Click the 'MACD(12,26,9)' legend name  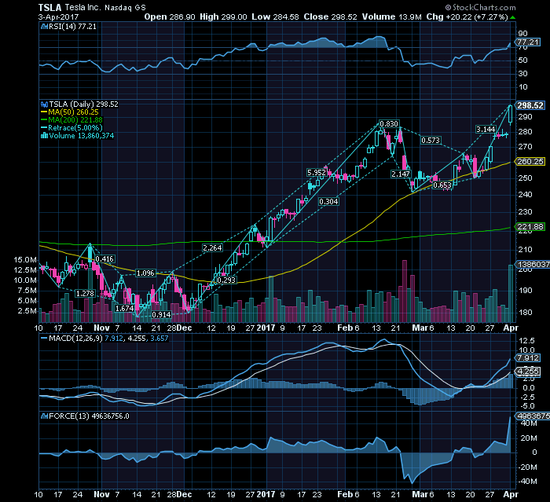pyautogui.click(x=76, y=339)
